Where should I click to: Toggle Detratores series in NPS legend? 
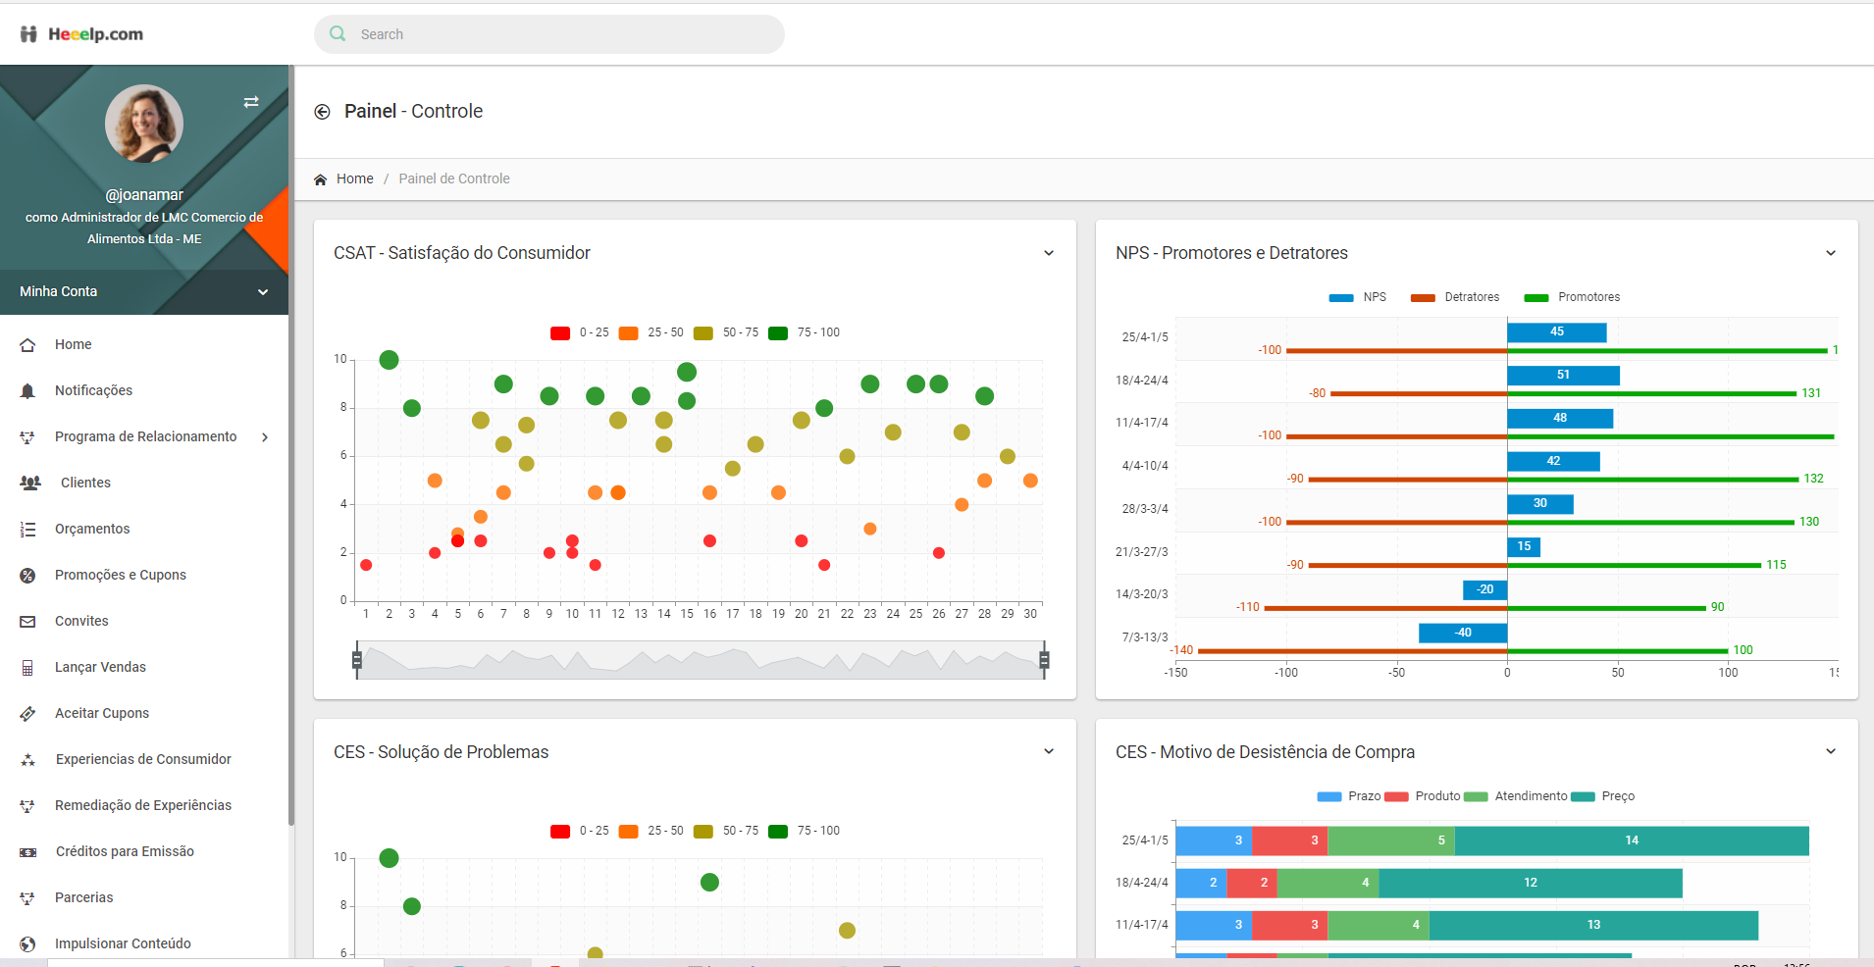click(1454, 297)
